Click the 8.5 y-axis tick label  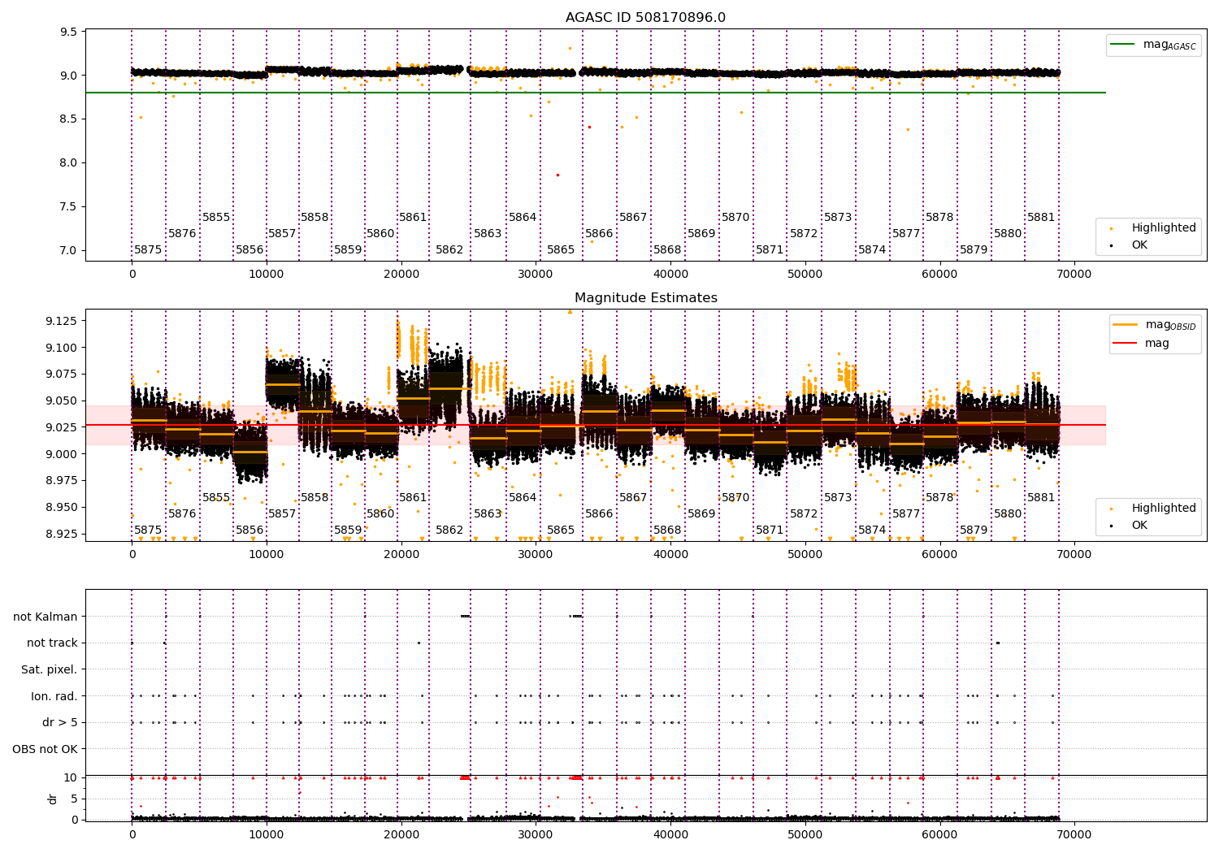[69, 119]
